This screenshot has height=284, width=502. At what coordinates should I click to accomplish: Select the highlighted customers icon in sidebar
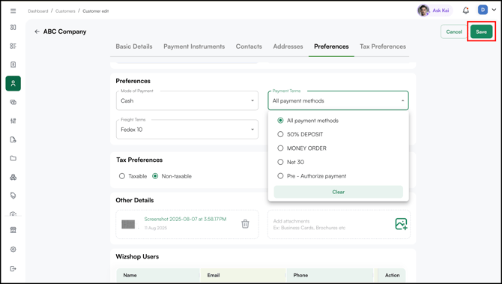[13, 83]
